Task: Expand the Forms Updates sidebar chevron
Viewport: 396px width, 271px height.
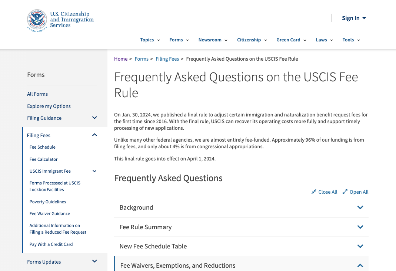Action: [x=94, y=261]
